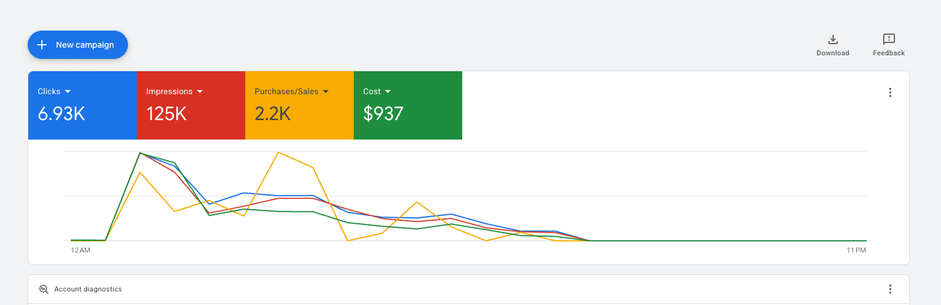Click the Download icon
The image size is (941, 305).
(833, 39)
